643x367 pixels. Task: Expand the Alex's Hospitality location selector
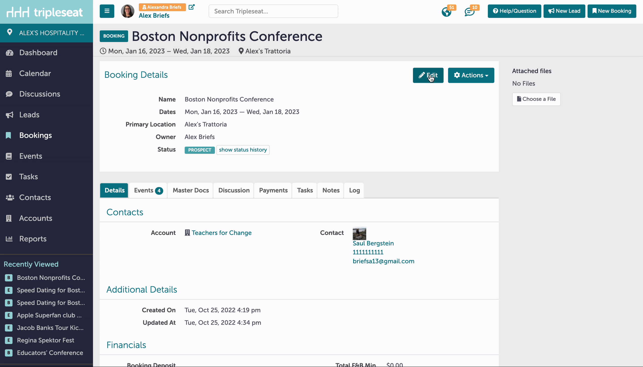(x=46, y=33)
